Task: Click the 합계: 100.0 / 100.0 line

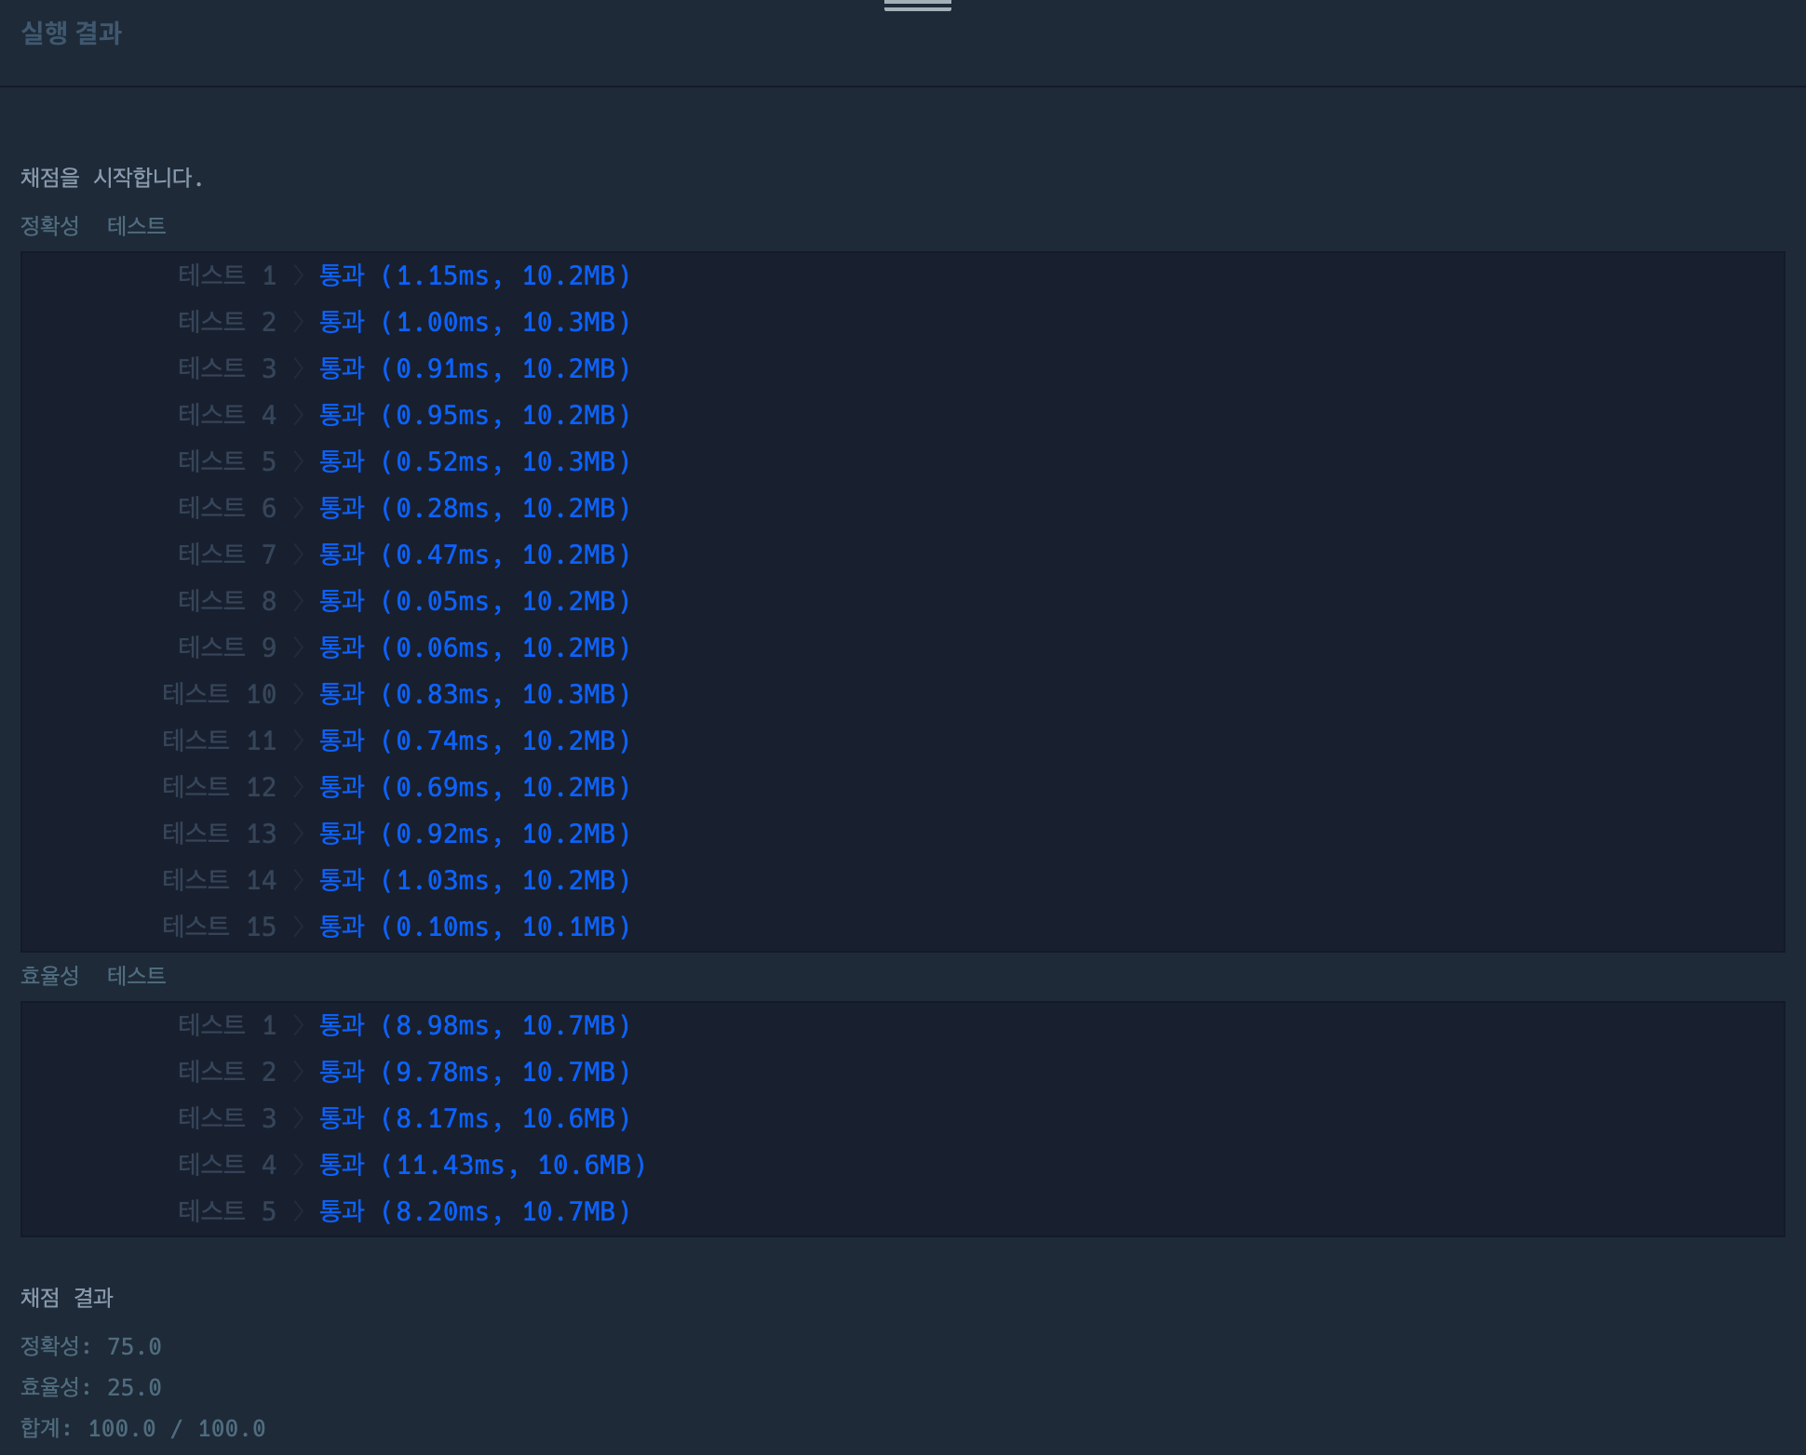Action: tap(143, 1428)
